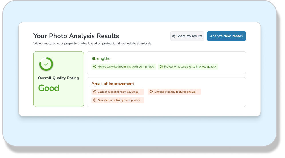Click the Good rating text
The image size is (285, 158).
point(49,88)
